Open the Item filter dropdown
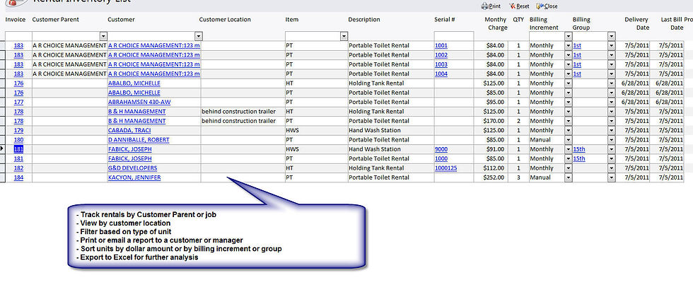Viewport: 693px width, 292px height. coord(344,36)
